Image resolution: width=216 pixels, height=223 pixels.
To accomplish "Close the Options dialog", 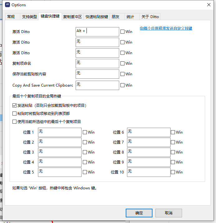I will (209, 5).
